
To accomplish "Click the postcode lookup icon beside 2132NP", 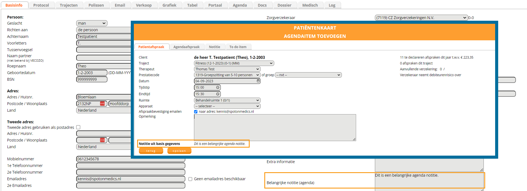I will pyautogui.click(x=102, y=104).
